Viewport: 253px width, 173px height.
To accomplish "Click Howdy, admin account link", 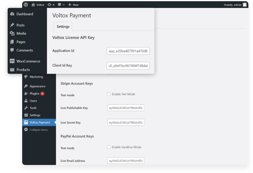I will click(232, 5).
